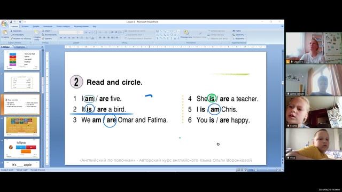Switch to normal view in status bar
The image size is (342, 192).
click(x=239, y=170)
